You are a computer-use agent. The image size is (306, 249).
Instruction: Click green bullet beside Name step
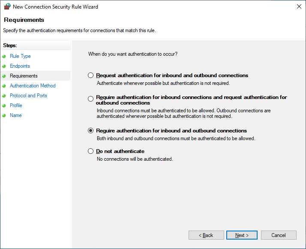click(x=4, y=116)
